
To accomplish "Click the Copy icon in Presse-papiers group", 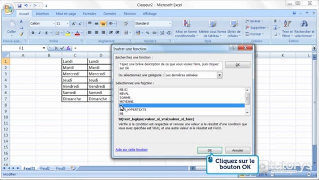I will (x=21, y=27).
